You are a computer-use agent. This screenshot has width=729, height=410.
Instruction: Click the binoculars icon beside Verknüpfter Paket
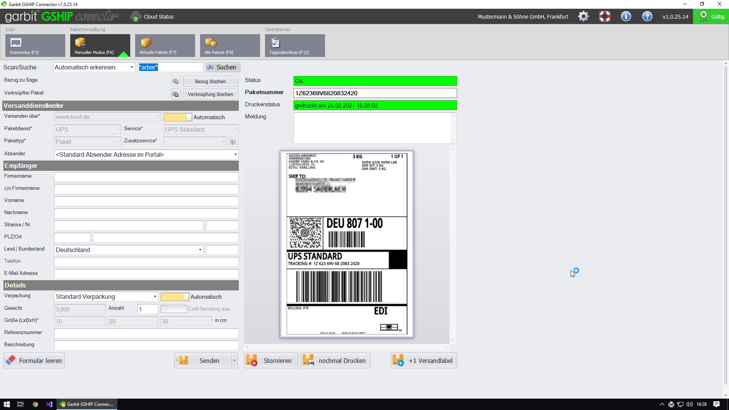click(175, 94)
